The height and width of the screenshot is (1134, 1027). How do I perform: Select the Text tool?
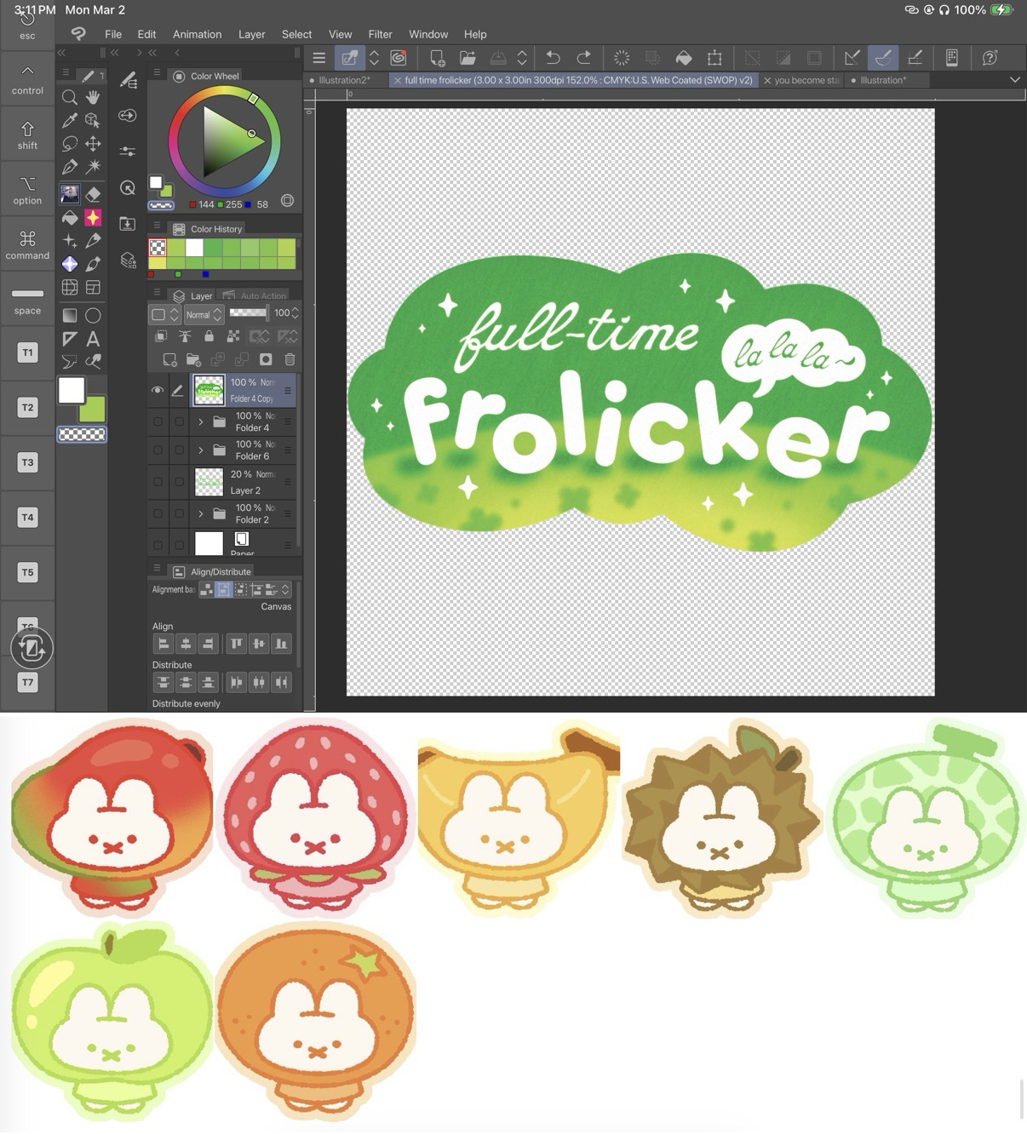point(93,339)
